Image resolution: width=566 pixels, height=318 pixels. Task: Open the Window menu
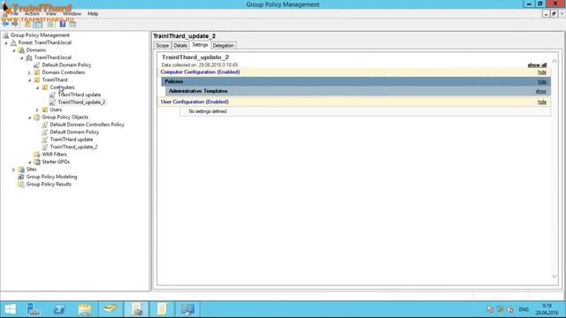tap(72, 14)
